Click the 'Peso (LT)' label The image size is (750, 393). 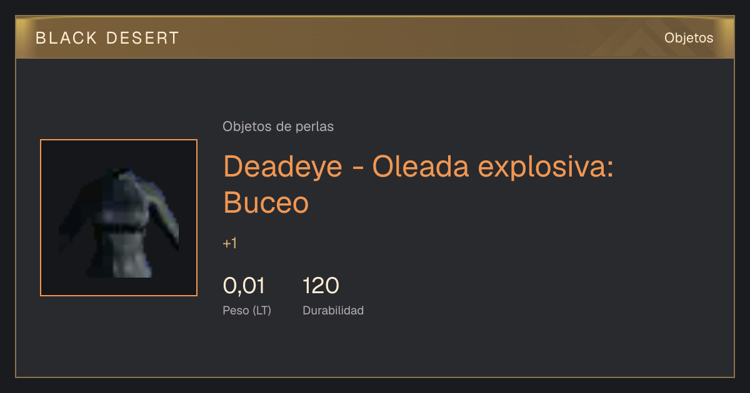coord(247,310)
